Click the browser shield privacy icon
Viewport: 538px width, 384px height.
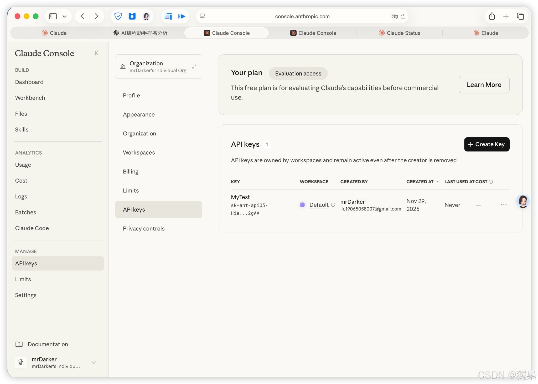point(118,16)
